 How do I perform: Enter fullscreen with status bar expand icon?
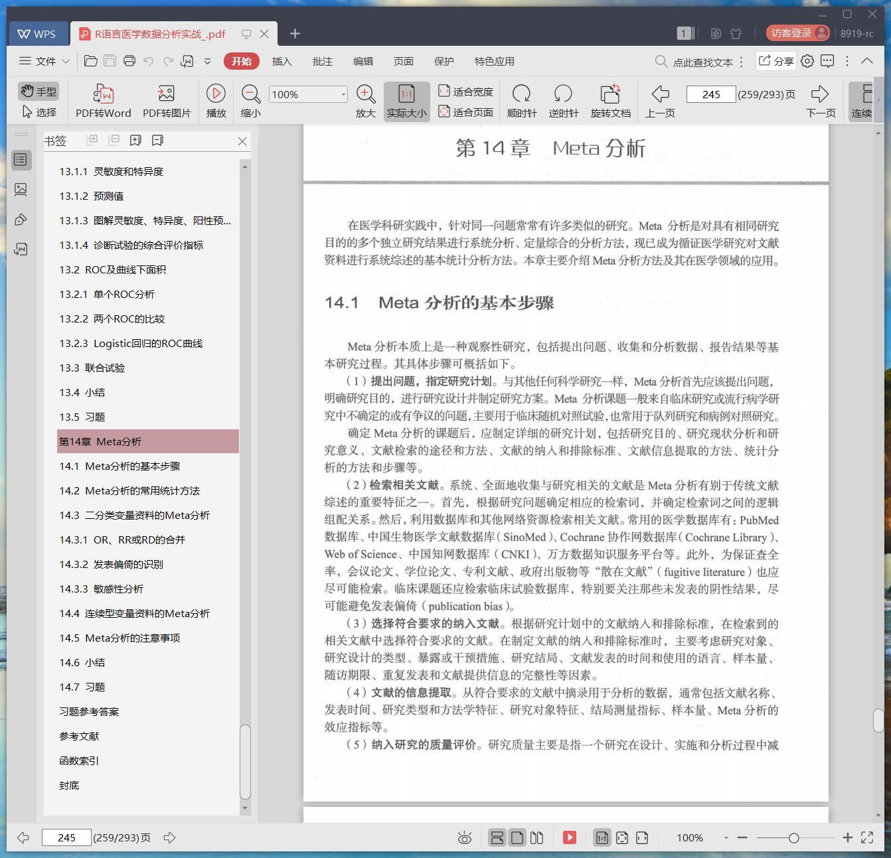(x=867, y=838)
